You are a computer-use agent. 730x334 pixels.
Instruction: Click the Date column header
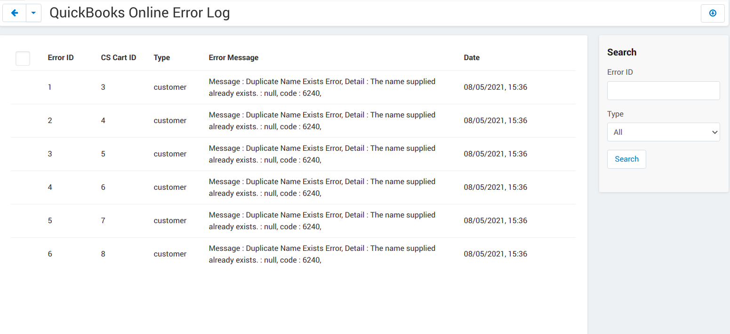tap(472, 58)
